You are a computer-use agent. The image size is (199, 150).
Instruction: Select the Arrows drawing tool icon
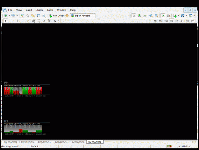[x=55, y=21]
